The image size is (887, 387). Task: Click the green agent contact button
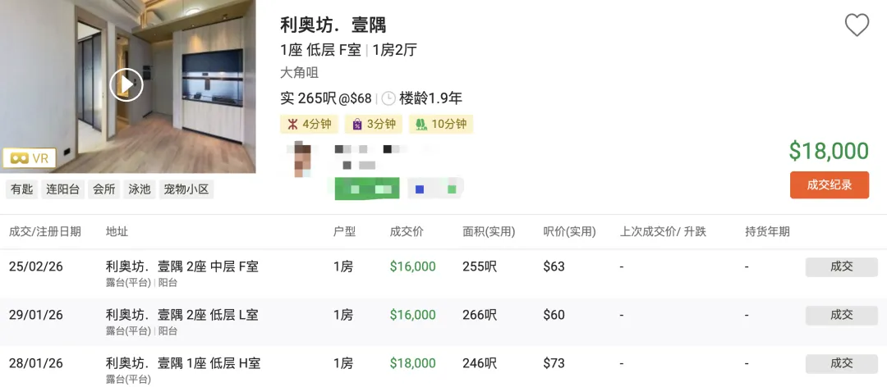[x=367, y=189]
